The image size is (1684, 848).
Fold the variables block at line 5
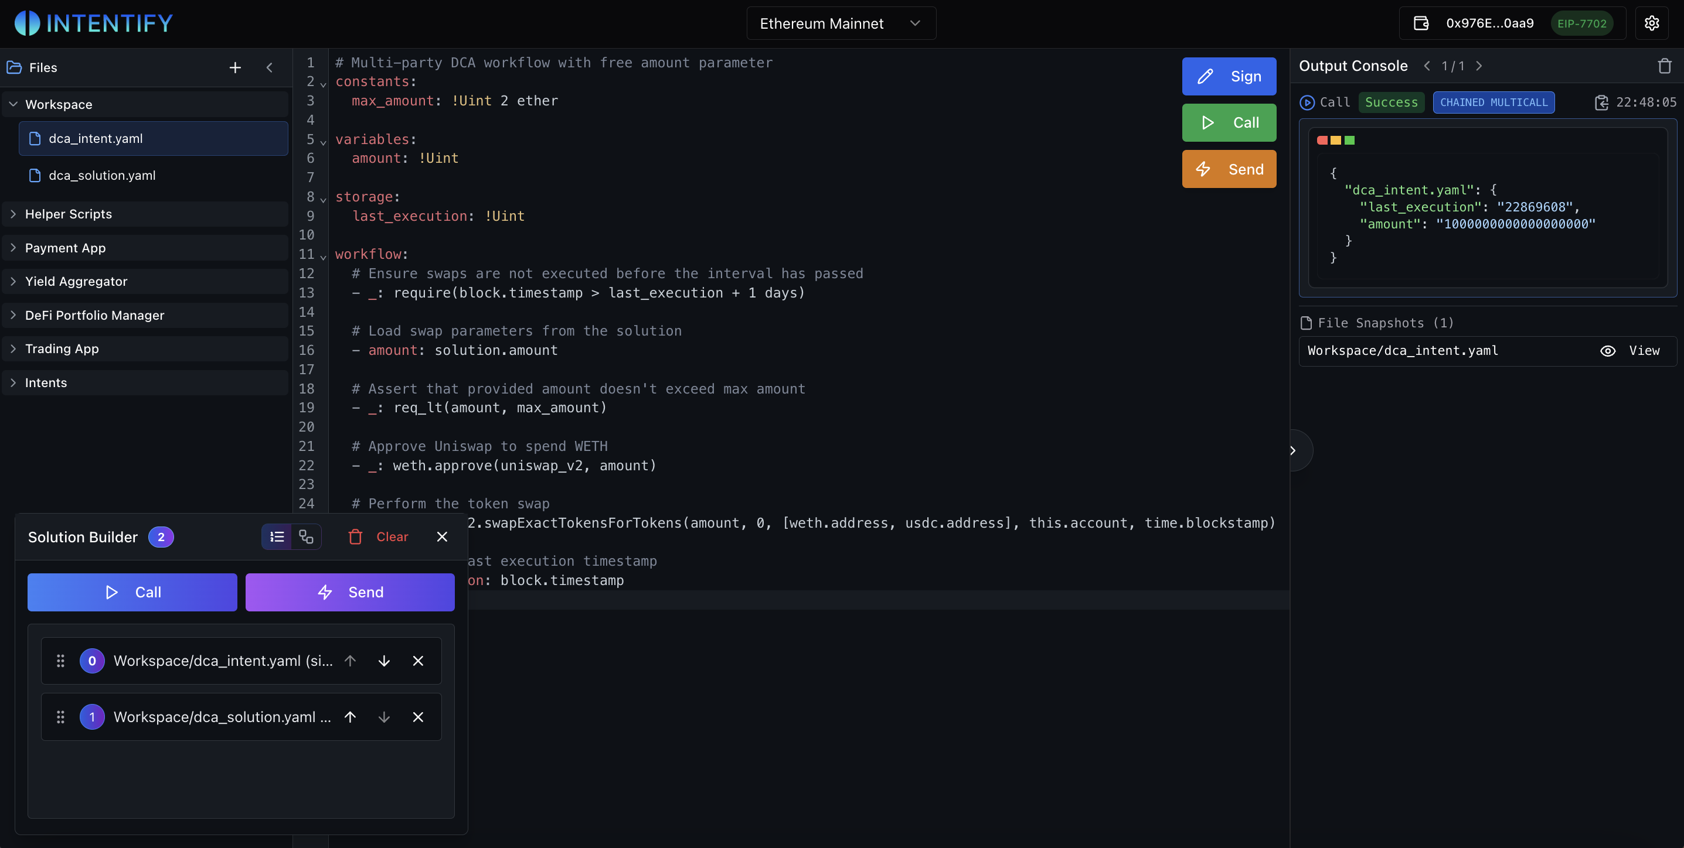(x=323, y=141)
